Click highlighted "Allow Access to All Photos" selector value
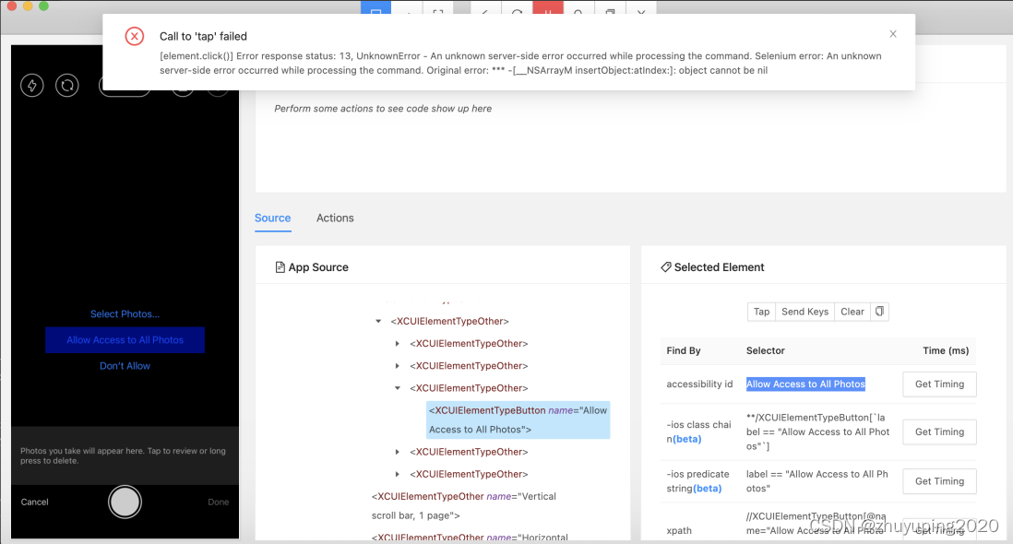The height and width of the screenshot is (544, 1013). coord(805,384)
